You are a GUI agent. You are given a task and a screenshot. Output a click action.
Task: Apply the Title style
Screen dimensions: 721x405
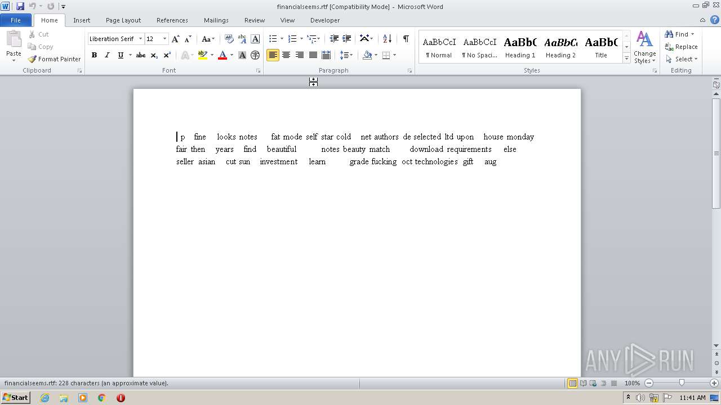(601, 47)
